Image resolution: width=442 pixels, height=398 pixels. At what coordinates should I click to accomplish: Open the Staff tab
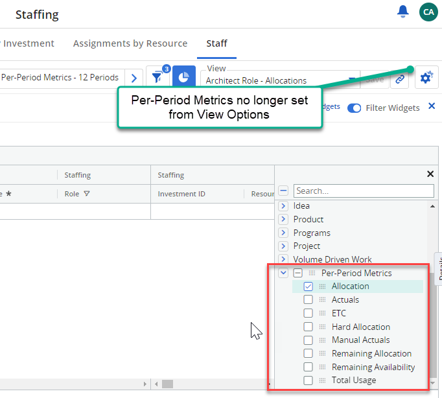[216, 43]
